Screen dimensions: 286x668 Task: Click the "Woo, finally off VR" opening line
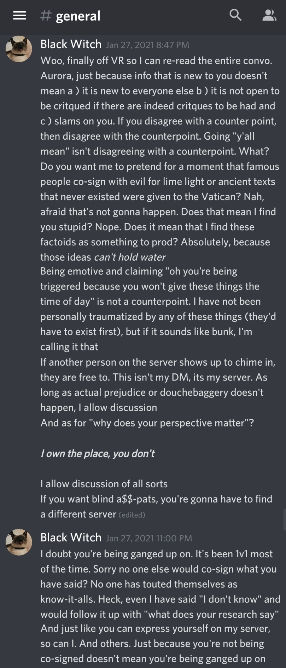pos(156,61)
